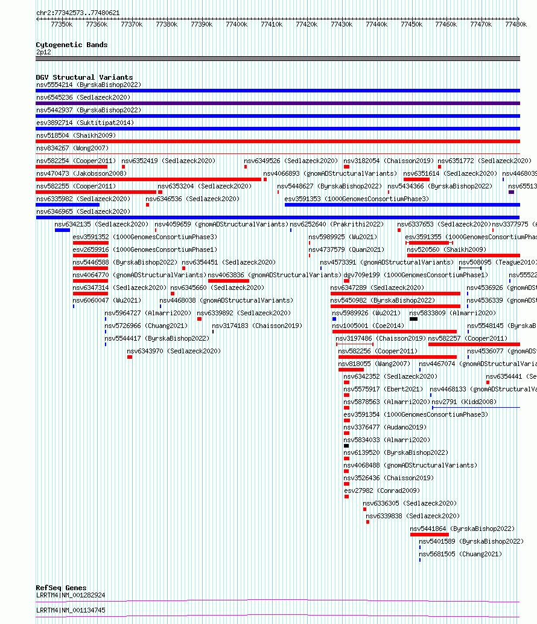Screen dimensions: 537x624
Task: Click nsv6346536 (Sedlazeck2020) label
Action: click(x=192, y=199)
